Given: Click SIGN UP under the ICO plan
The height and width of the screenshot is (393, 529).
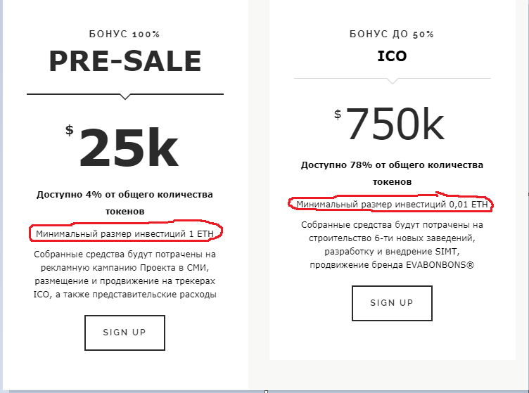Looking at the screenshot, I should 392,303.
